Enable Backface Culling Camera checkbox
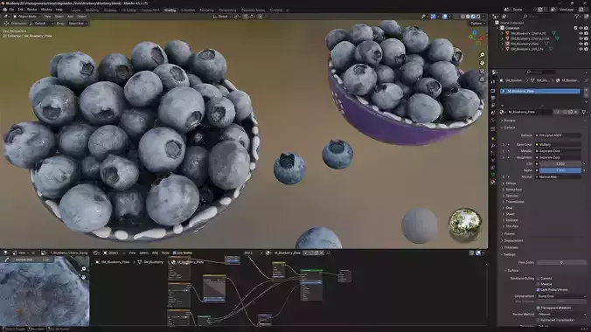 pyautogui.click(x=538, y=279)
